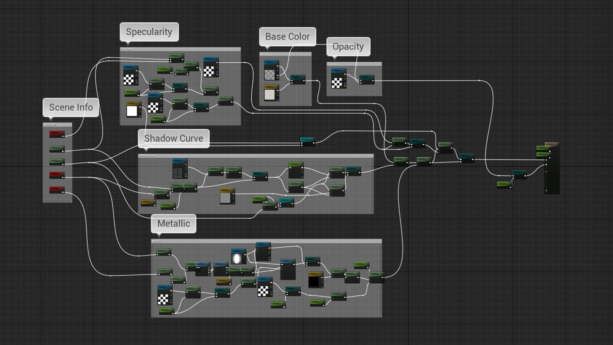Select the Shadow Curve comment box title bar

point(256,156)
